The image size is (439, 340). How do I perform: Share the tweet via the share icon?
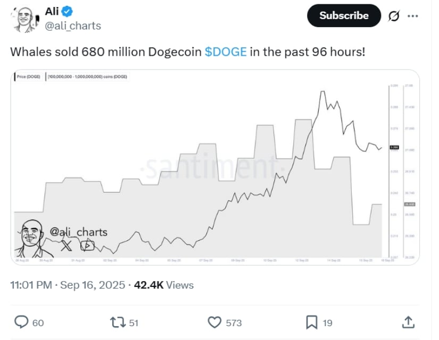point(408,322)
